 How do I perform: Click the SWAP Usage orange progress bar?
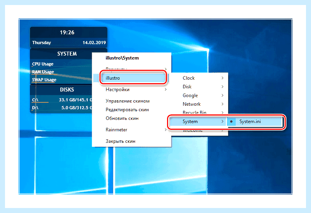coord(44,82)
